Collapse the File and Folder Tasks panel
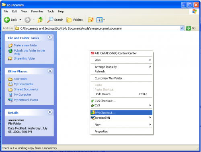Viewport: 201px width, 152px height. pyautogui.click(x=50, y=37)
